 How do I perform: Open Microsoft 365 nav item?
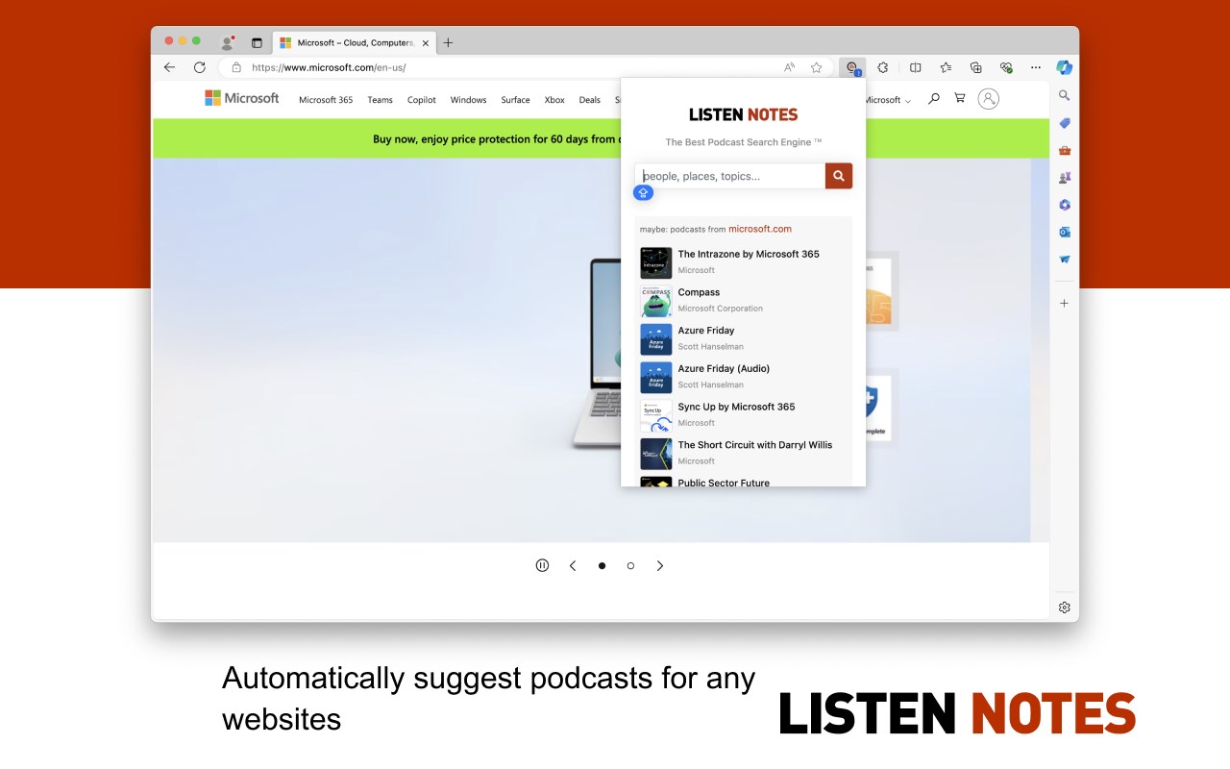coord(326,100)
